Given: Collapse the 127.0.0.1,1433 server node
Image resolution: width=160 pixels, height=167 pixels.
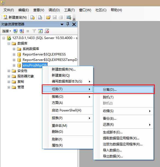Looking at the screenshot, I should tap(4, 38).
